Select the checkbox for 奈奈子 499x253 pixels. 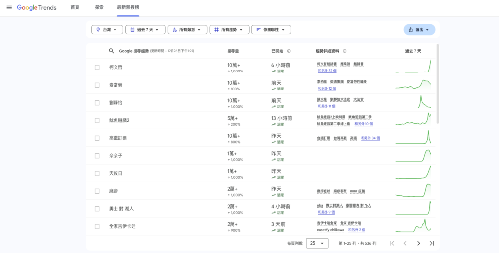97,156
